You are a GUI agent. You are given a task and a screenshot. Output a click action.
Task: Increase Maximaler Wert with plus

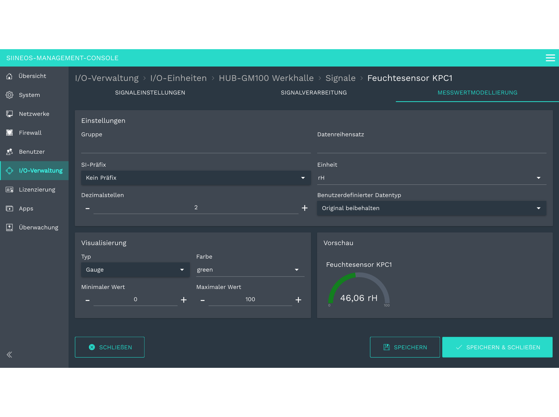click(x=298, y=300)
